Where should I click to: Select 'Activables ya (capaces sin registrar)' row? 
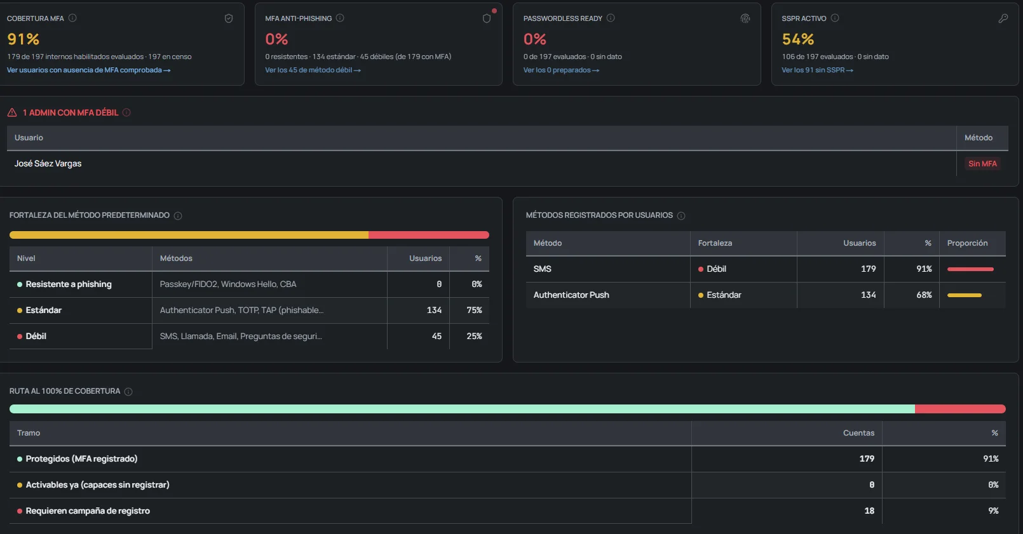point(508,485)
